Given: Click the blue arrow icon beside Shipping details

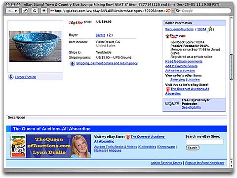Looking at the screenshot, I should [x=72, y=63].
